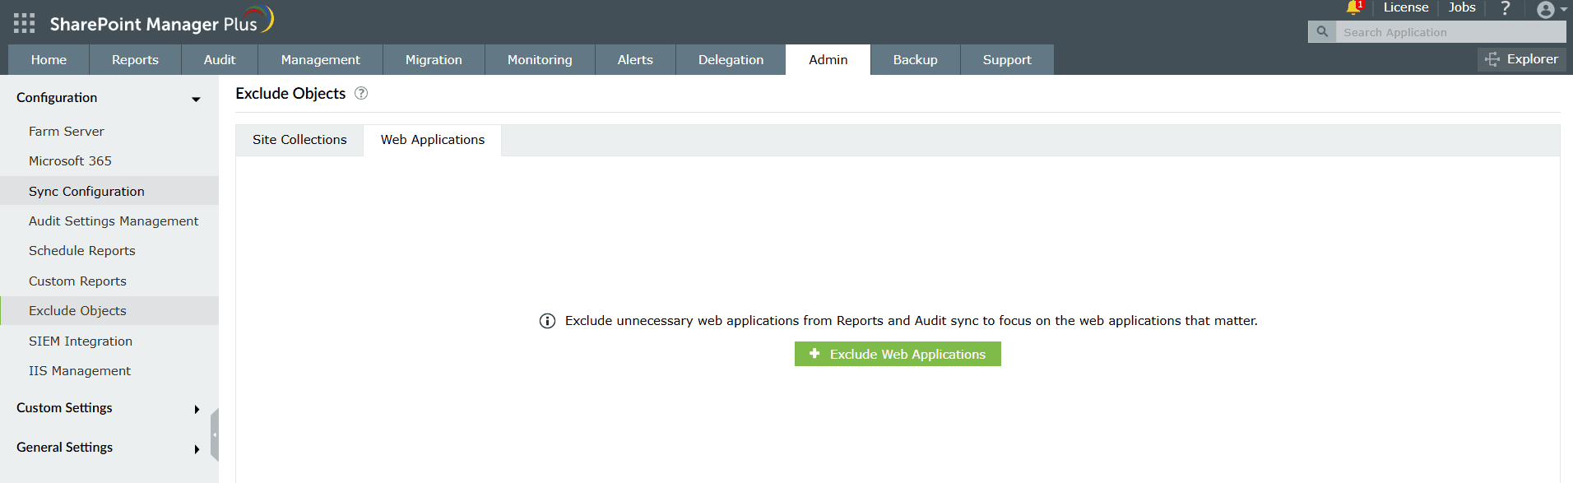1573x483 pixels.
Task: Expand the Custom Settings section
Action: pos(109,408)
